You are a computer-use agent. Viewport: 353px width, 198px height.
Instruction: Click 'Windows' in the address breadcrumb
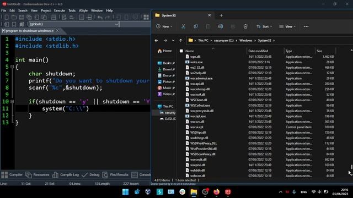click(245, 40)
